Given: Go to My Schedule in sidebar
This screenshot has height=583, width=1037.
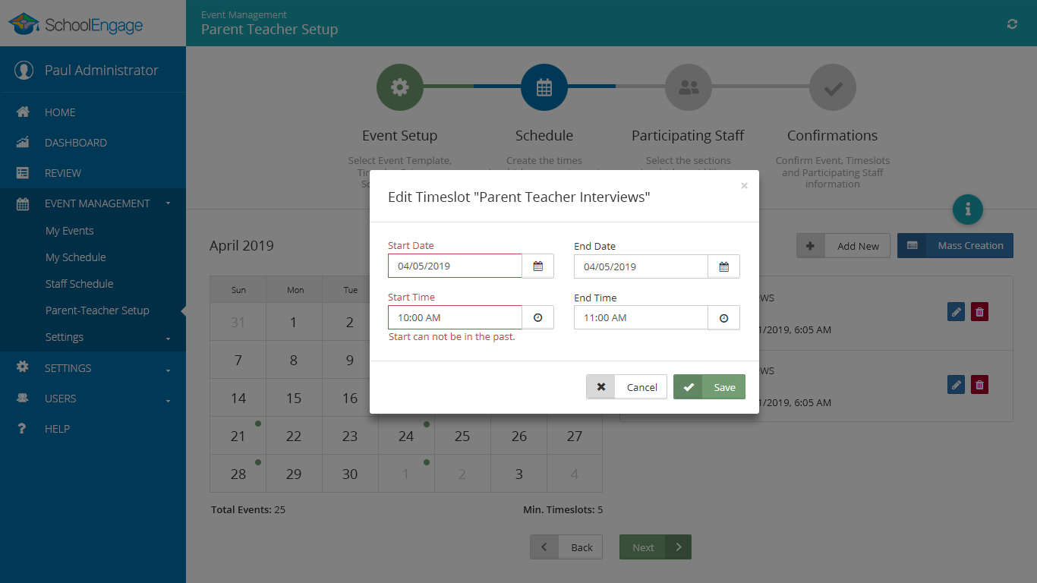Looking at the screenshot, I should pyautogui.click(x=75, y=257).
